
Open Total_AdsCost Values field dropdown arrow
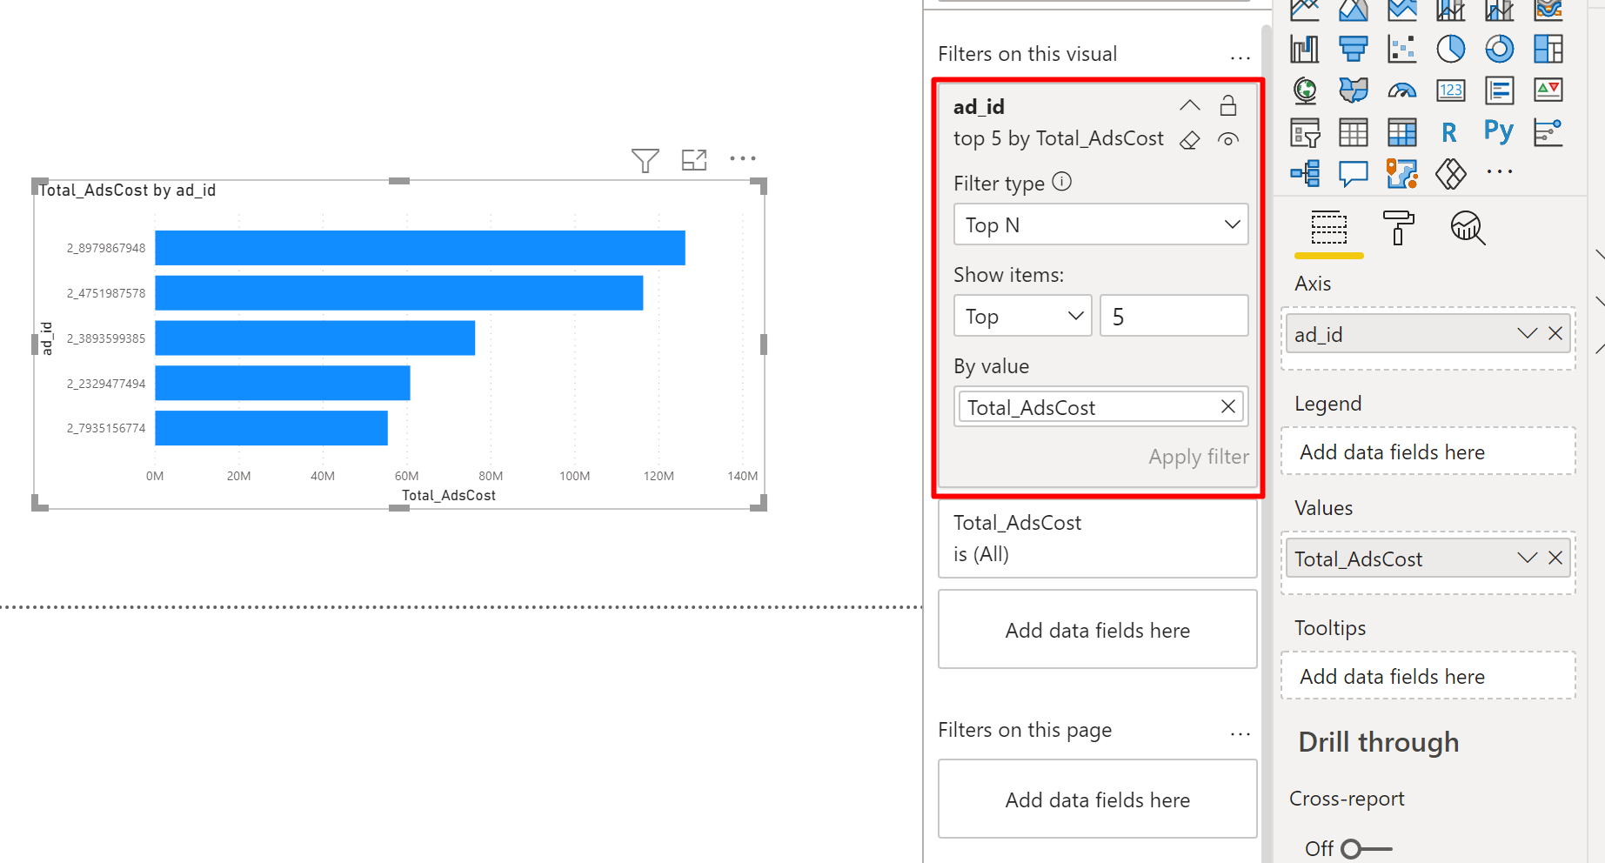click(1527, 559)
